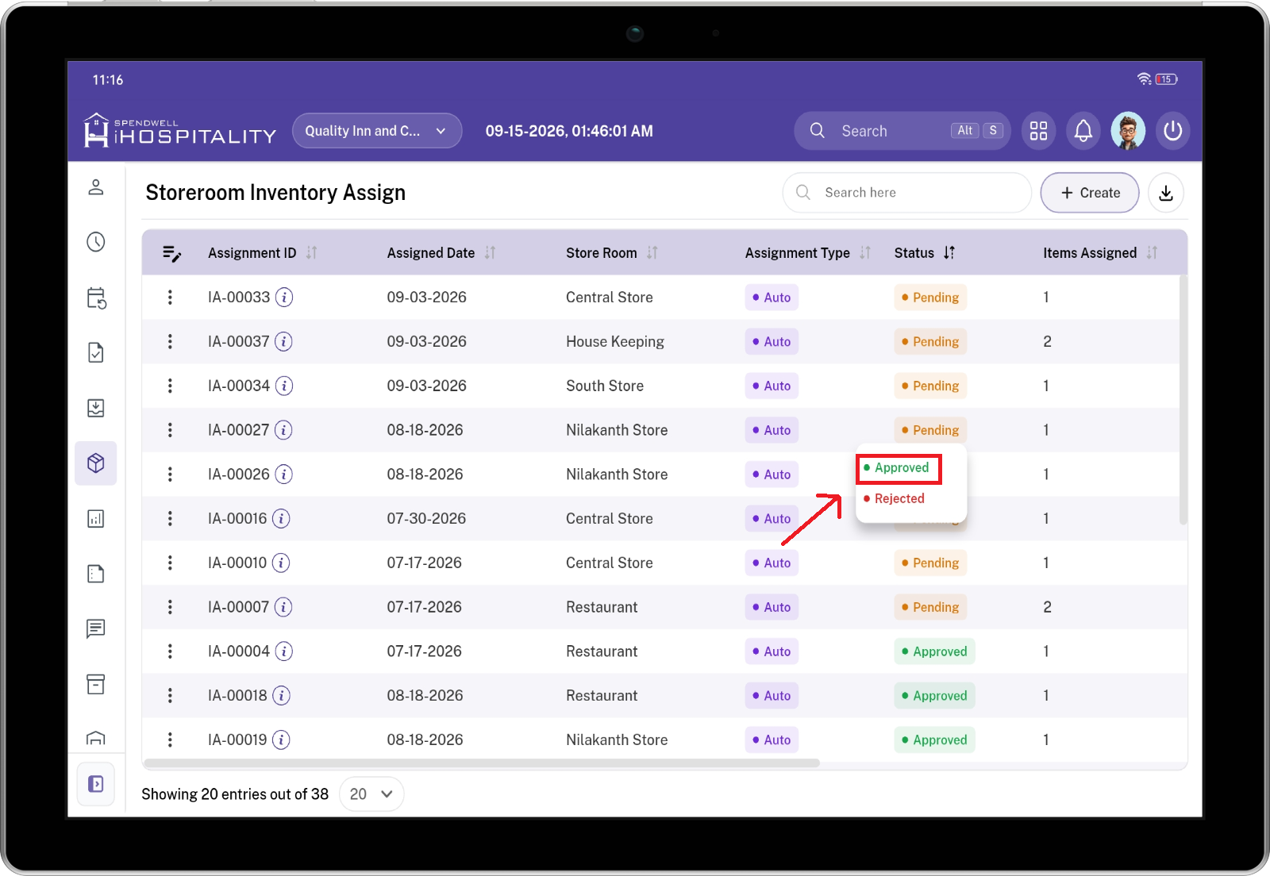Expand the sidebar with collapse toggle icon

pyautogui.click(x=96, y=784)
